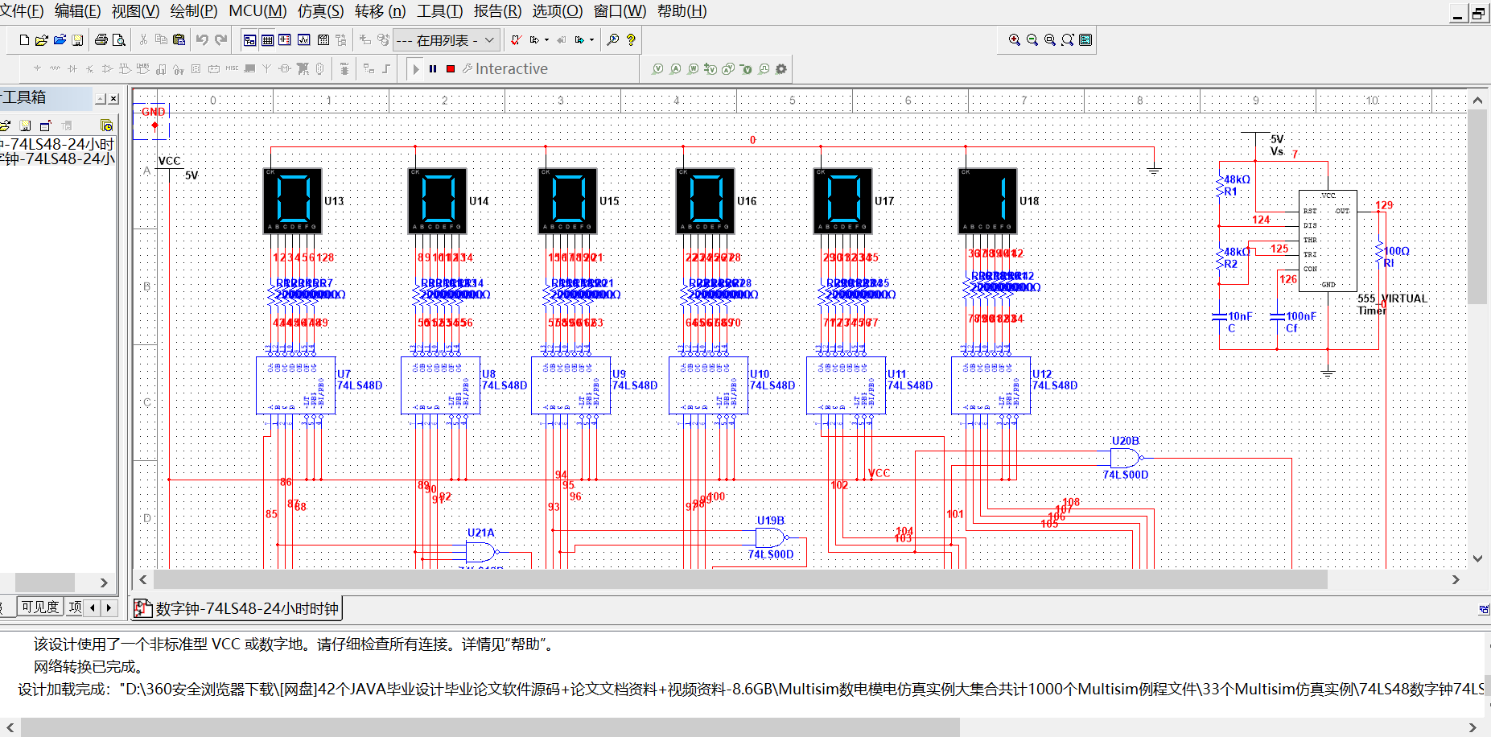This screenshot has height=737, width=1491.
Task: Print the circuit schematic
Action: click(x=101, y=39)
